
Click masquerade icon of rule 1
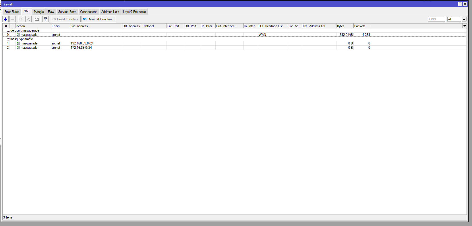(x=18, y=43)
